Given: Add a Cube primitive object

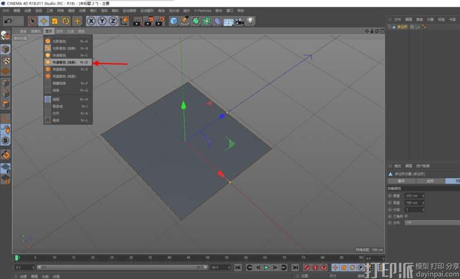Looking at the screenshot, I should [x=174, y=21].
